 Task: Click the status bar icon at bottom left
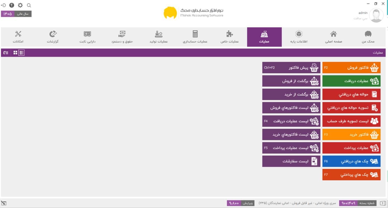click(x=4, y=203)
